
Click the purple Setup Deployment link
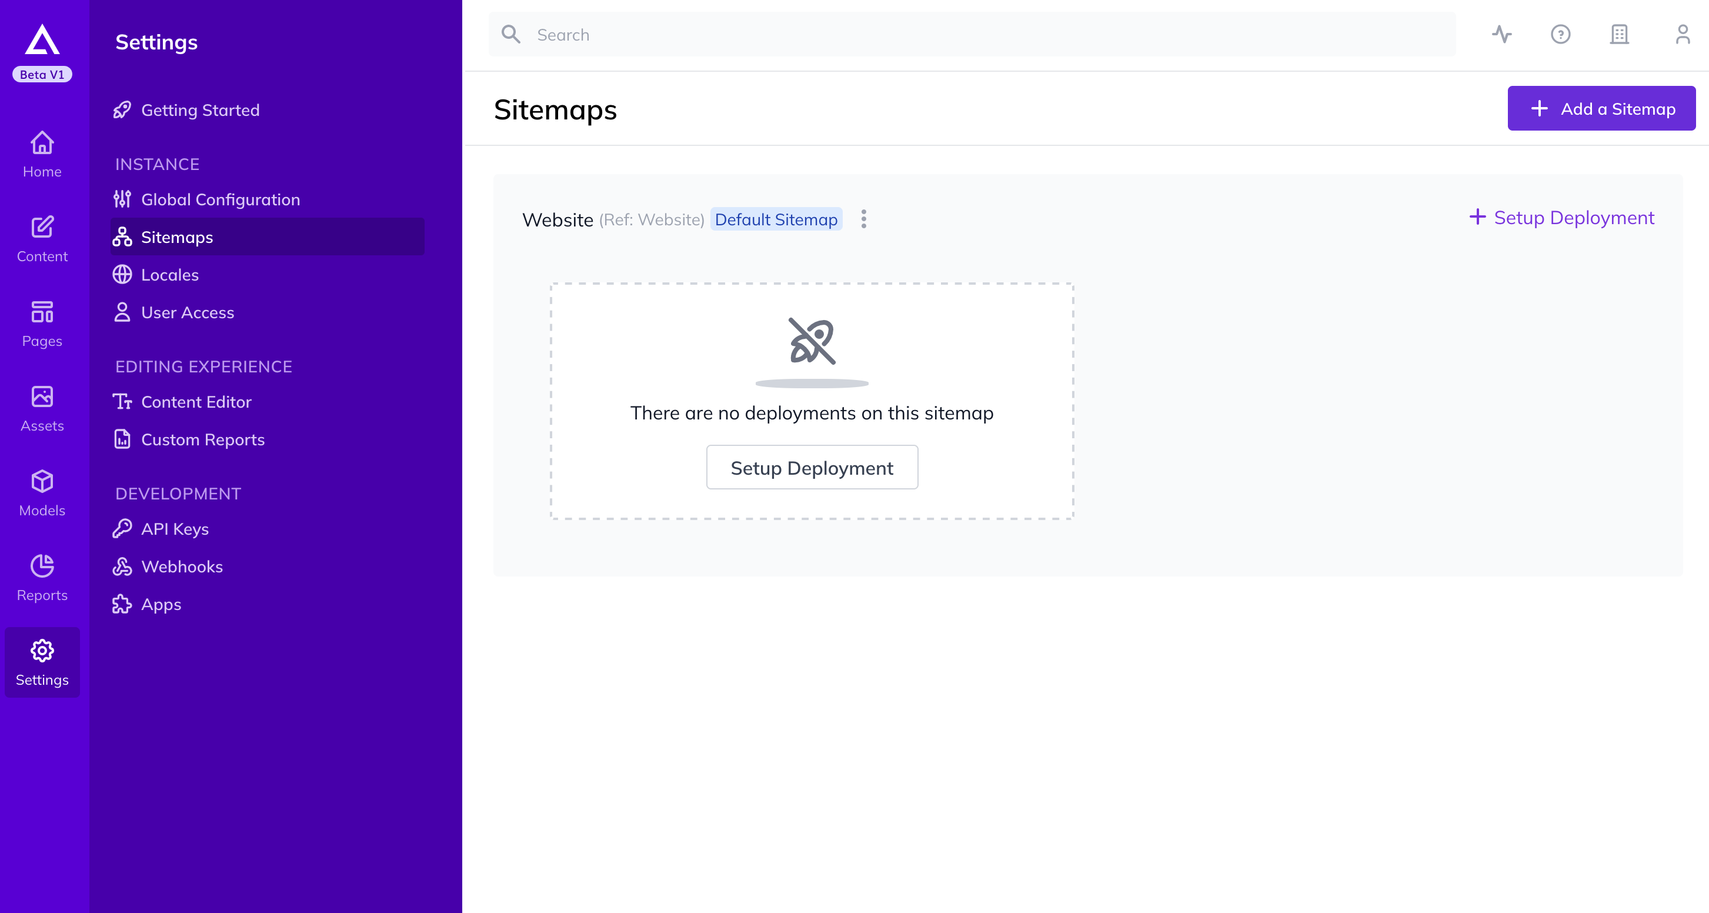(1562, 217)
